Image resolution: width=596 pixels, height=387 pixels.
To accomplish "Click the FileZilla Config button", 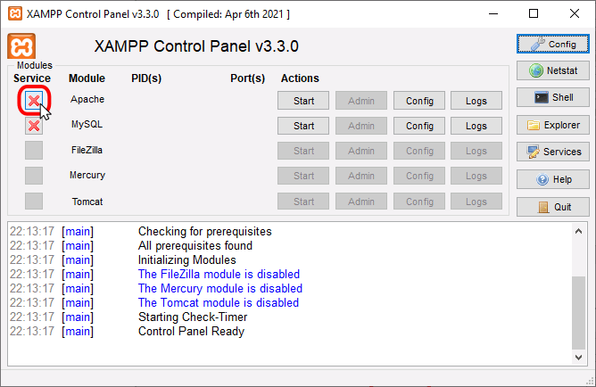I will point(419,151).
